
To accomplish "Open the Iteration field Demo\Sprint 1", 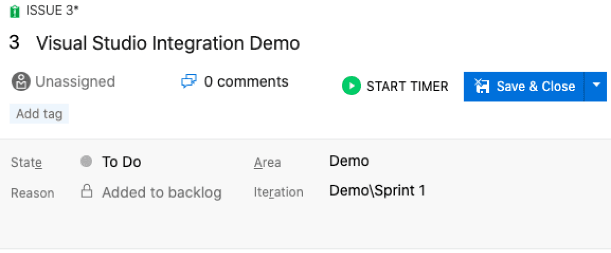I will [377, 191].
